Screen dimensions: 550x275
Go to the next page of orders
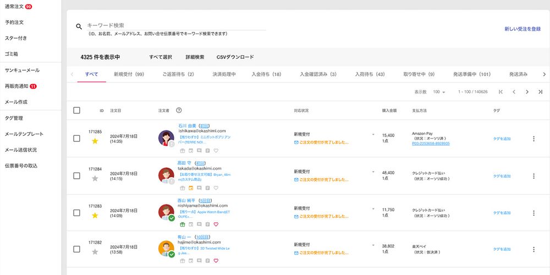pyautogui.click(x=527, y=92)
